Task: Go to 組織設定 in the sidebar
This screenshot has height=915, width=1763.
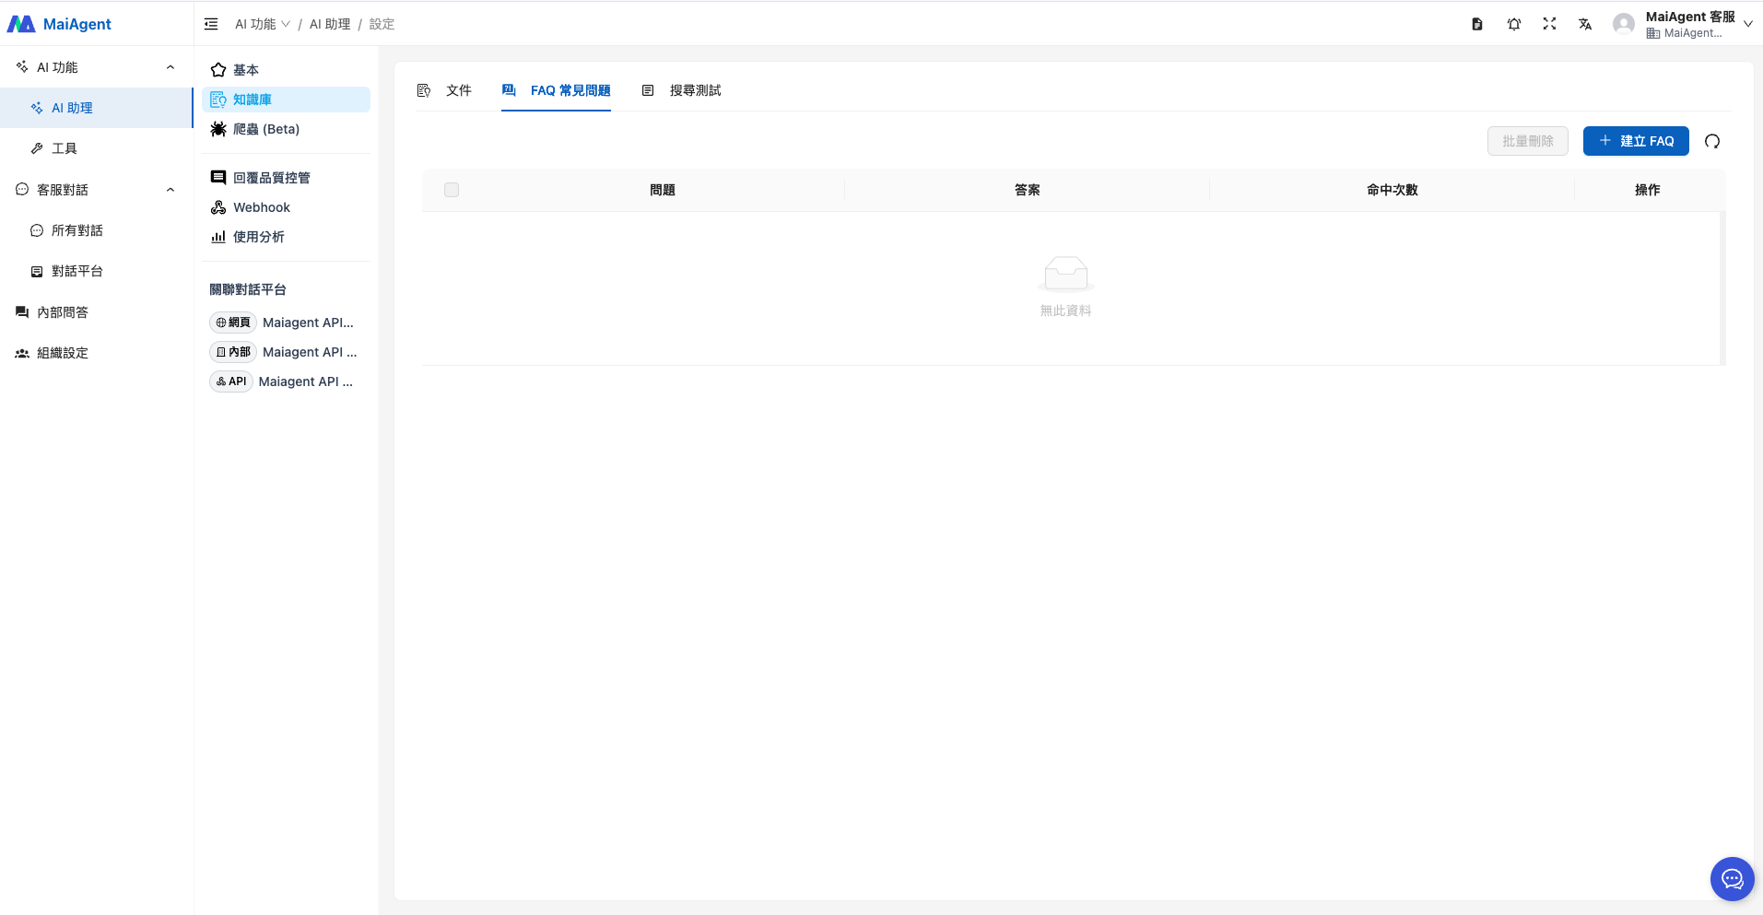Action: 63,353
